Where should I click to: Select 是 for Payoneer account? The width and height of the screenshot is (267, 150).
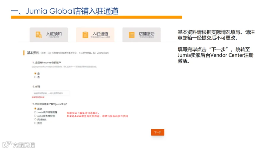pyautogui.click(x=35, y=73)
